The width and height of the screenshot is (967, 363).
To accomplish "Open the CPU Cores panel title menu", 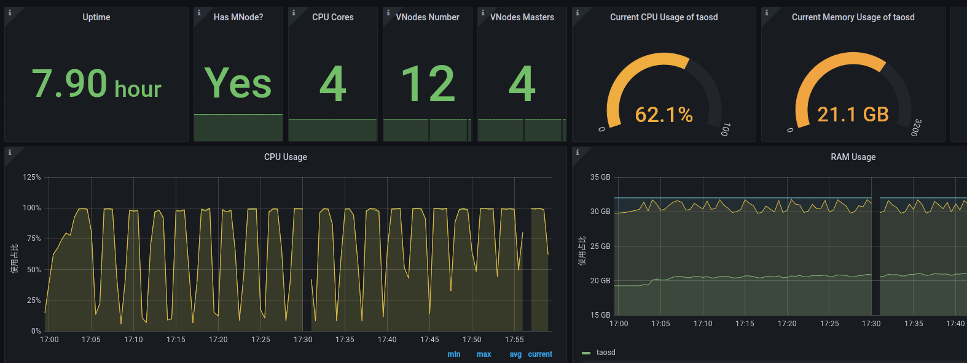I will pos(333,17).
